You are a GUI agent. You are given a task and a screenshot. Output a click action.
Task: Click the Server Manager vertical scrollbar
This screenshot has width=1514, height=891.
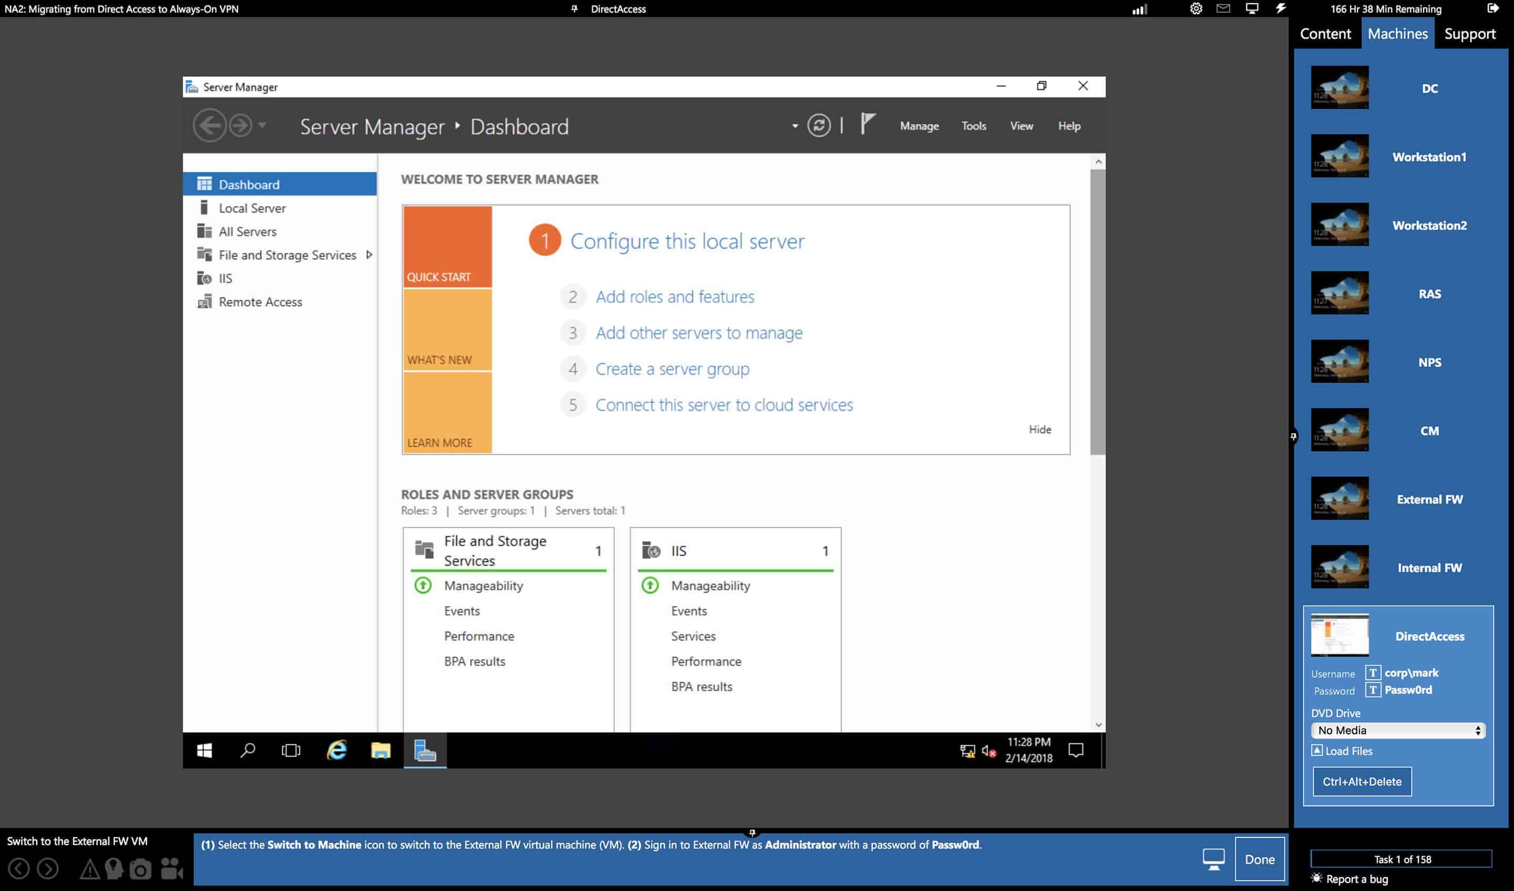[1098, 312]
